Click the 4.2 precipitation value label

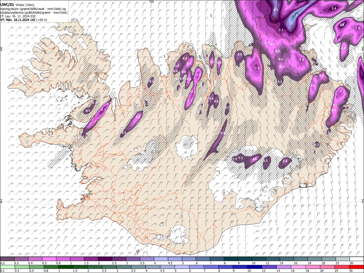(275, 10)
